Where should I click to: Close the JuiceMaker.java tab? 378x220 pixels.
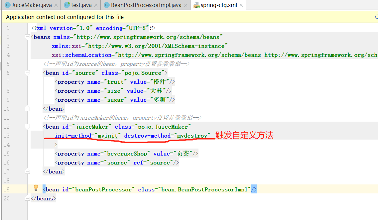(x=56, y=5)
